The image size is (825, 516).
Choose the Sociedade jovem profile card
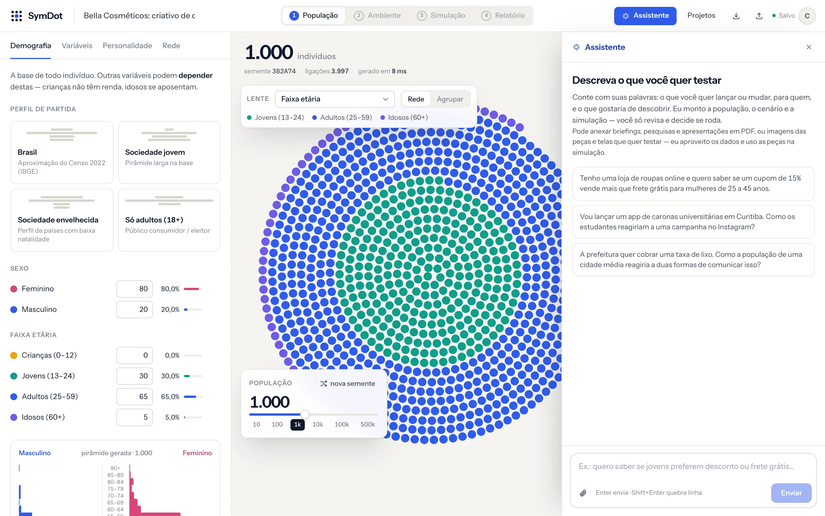169,152
